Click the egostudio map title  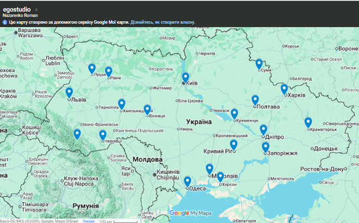pos(17,10)
